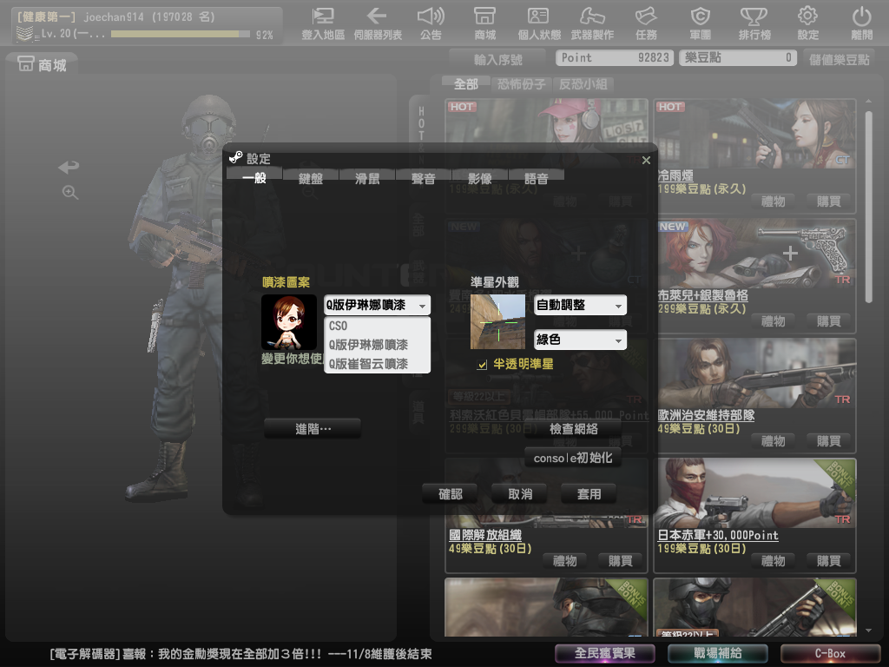Click 購買 for 布萊兒+銀製魯格
Image resolution: width=889 pixels, height=667 pixels.
[828, 321]
